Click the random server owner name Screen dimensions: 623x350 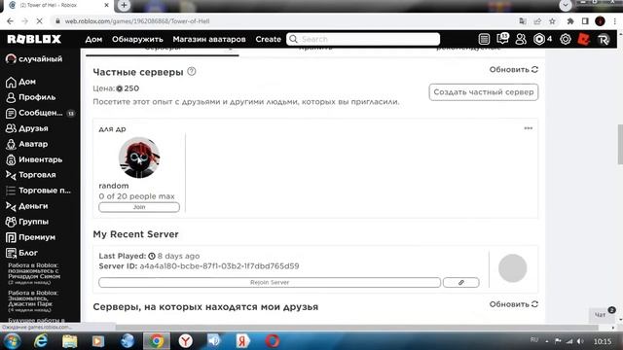pyautogui.click(x=114, y=186)
